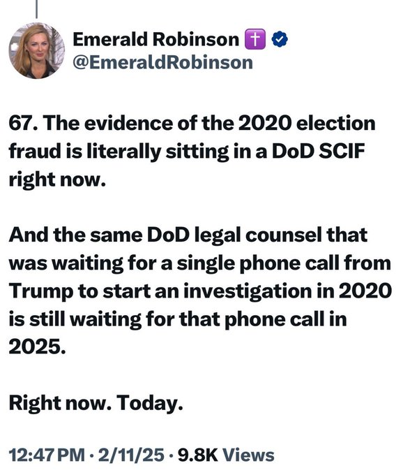Open the Emerald Robinson display name
The image size is (410, 475).
pyautogui.click(x=155, y=39)
